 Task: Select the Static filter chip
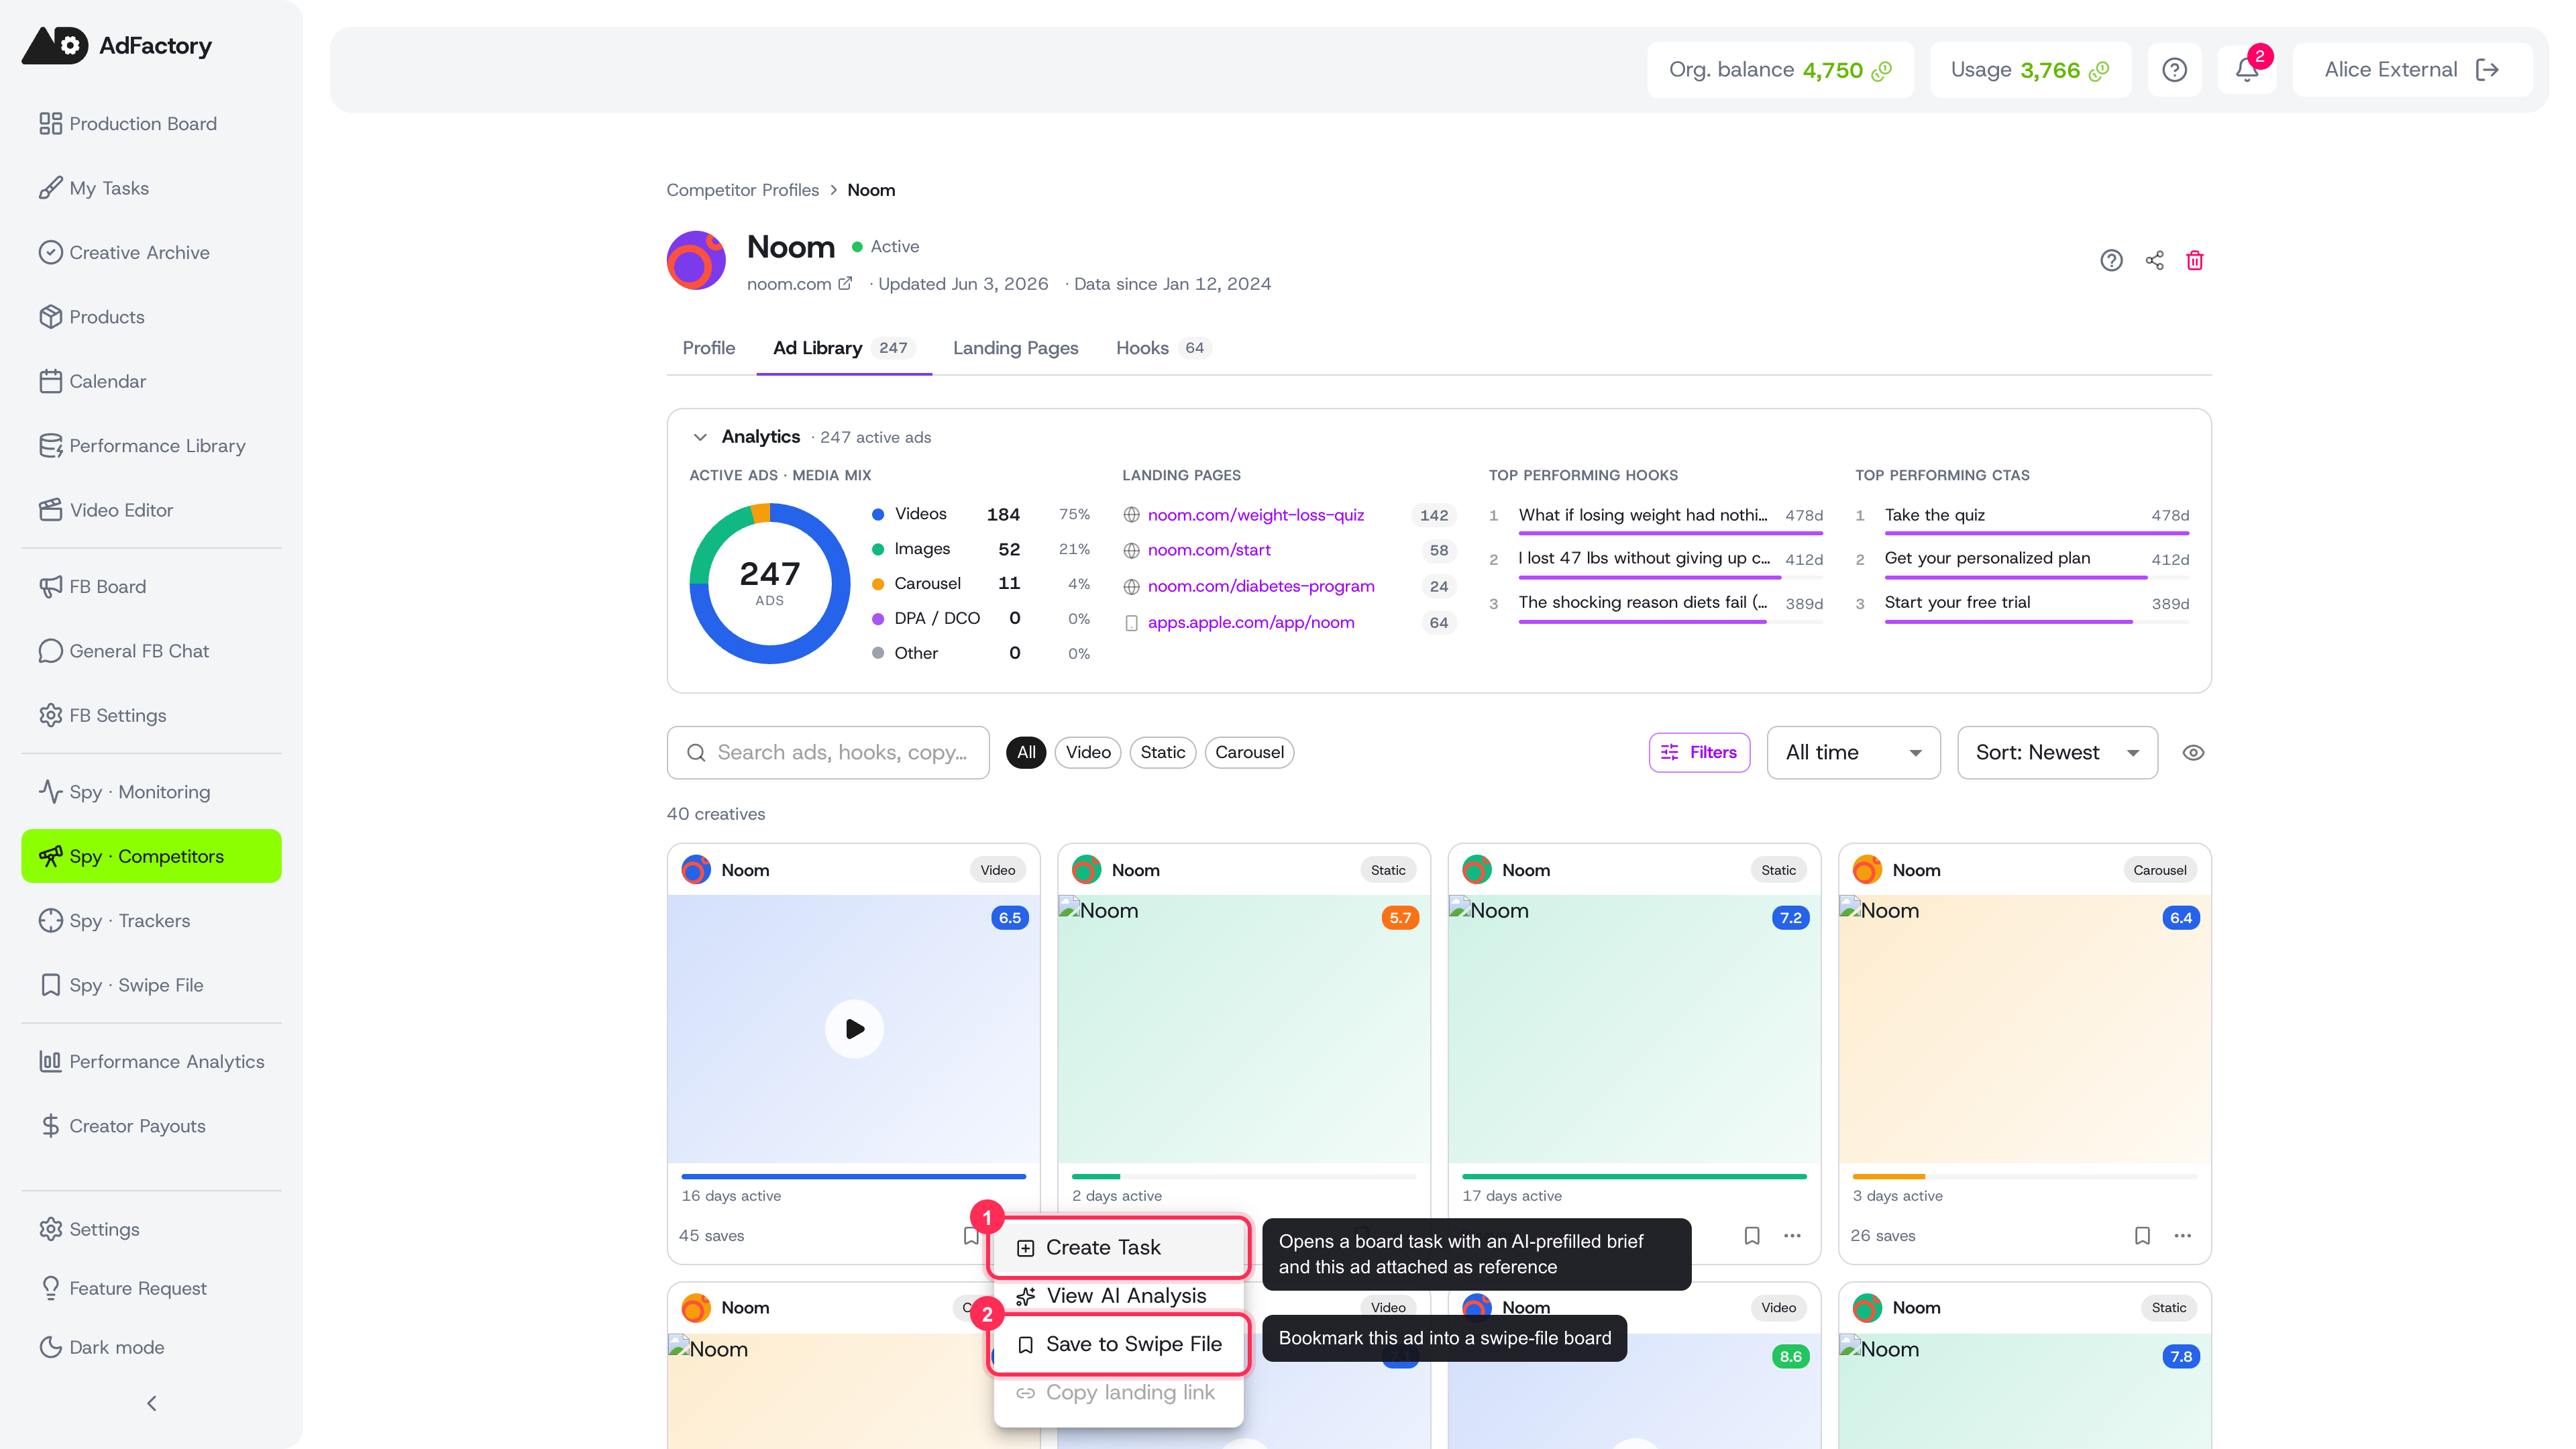(1162, 753)
